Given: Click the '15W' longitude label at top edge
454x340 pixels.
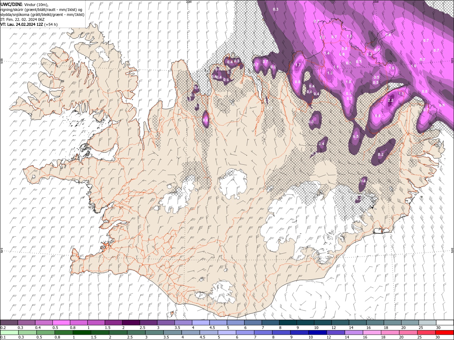Looking at the screenshot, I should 376,2.
